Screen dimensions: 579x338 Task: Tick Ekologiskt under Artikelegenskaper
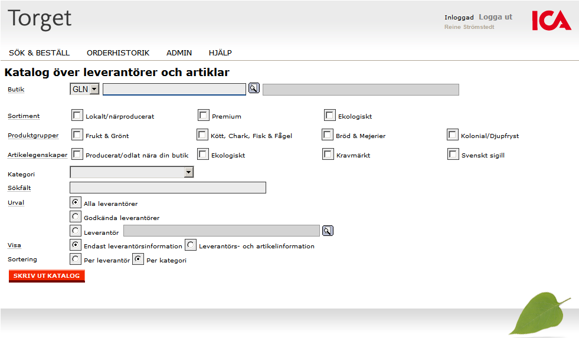pos(203,154)
